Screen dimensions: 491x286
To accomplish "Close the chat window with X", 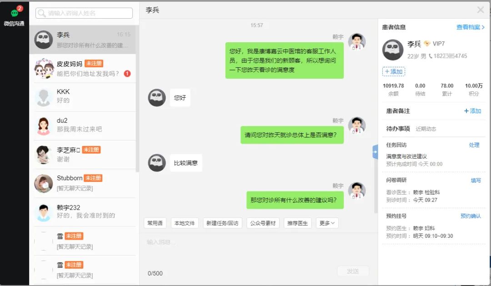I will click(480, 10).
